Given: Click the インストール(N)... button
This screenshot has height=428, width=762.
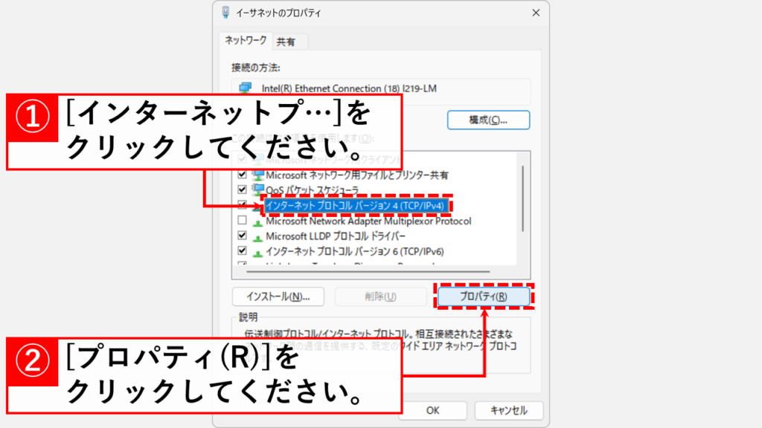Looking at the screenshot, I should tap(278, 296).
